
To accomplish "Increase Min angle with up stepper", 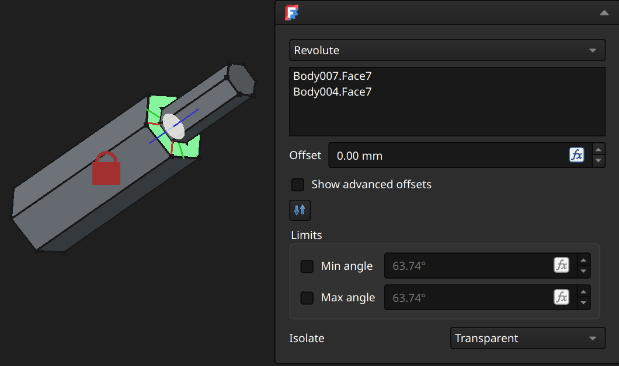I will [x=583, y=260].
